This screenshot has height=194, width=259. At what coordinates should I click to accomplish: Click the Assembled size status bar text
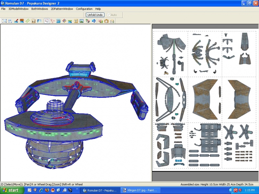217,184
